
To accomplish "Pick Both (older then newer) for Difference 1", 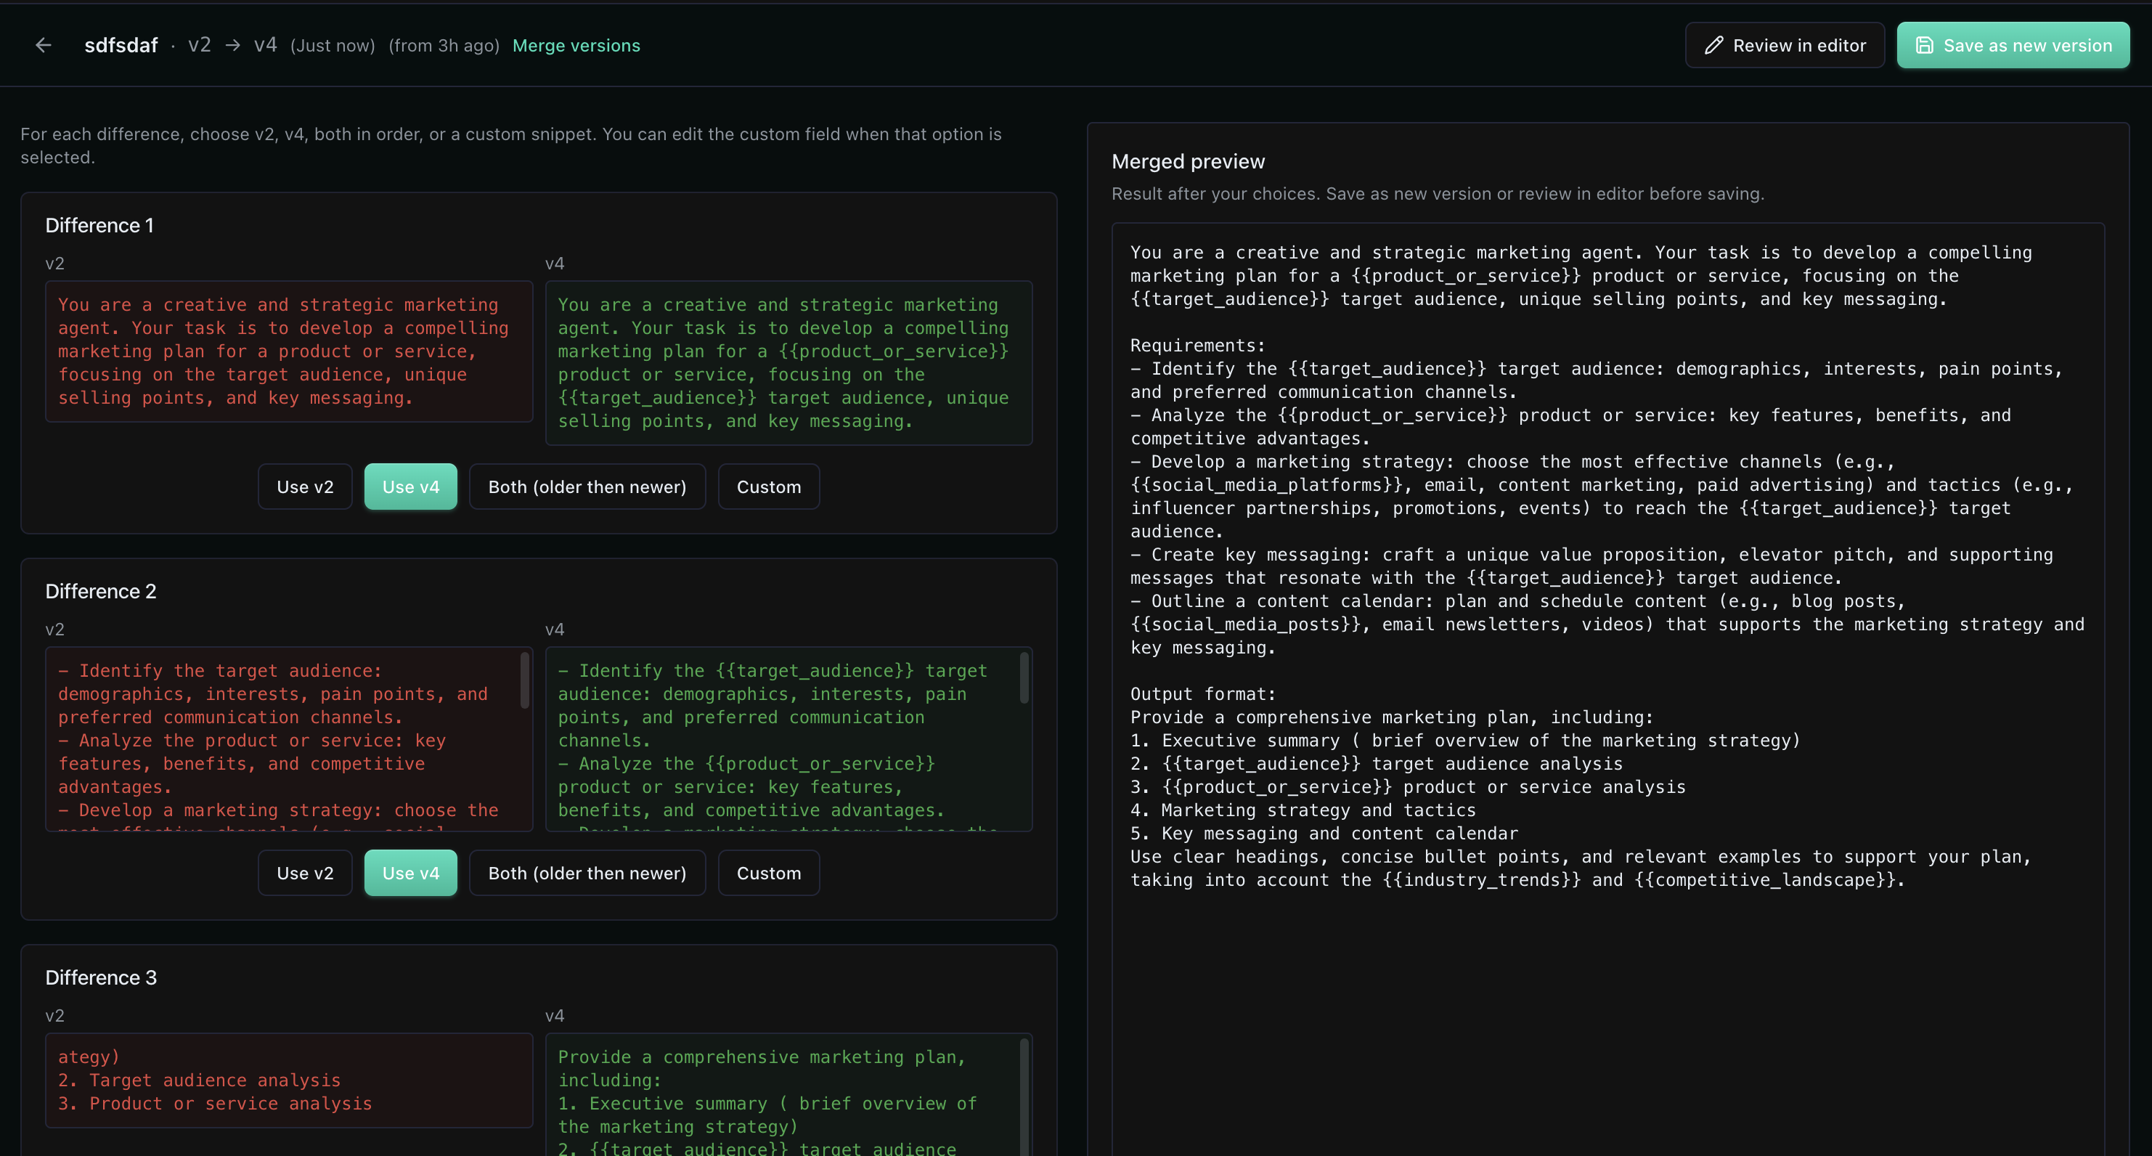I will [587, 487].
